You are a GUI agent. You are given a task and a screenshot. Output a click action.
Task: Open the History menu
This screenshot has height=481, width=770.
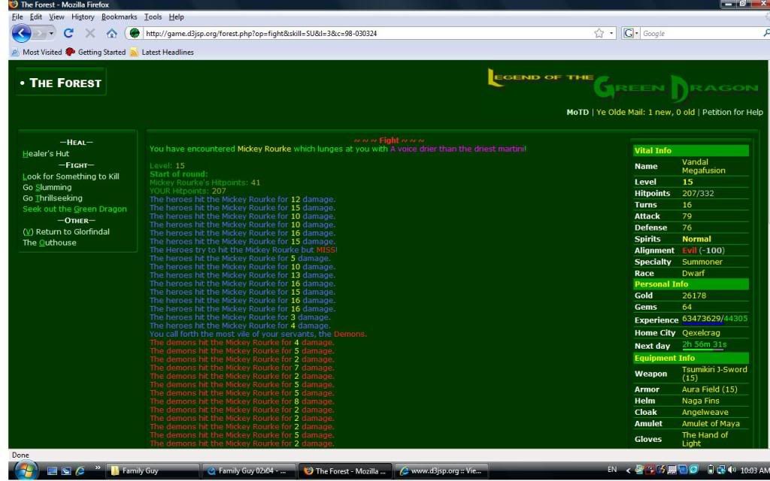point(83,17)
